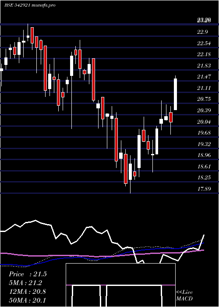The image size is (219, 307).
Task: Click the 20.39 price axis label
Action: click(x=204, y=111)
